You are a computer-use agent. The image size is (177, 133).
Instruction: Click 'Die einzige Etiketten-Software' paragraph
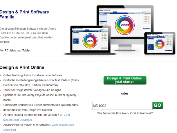coord(28,35)
